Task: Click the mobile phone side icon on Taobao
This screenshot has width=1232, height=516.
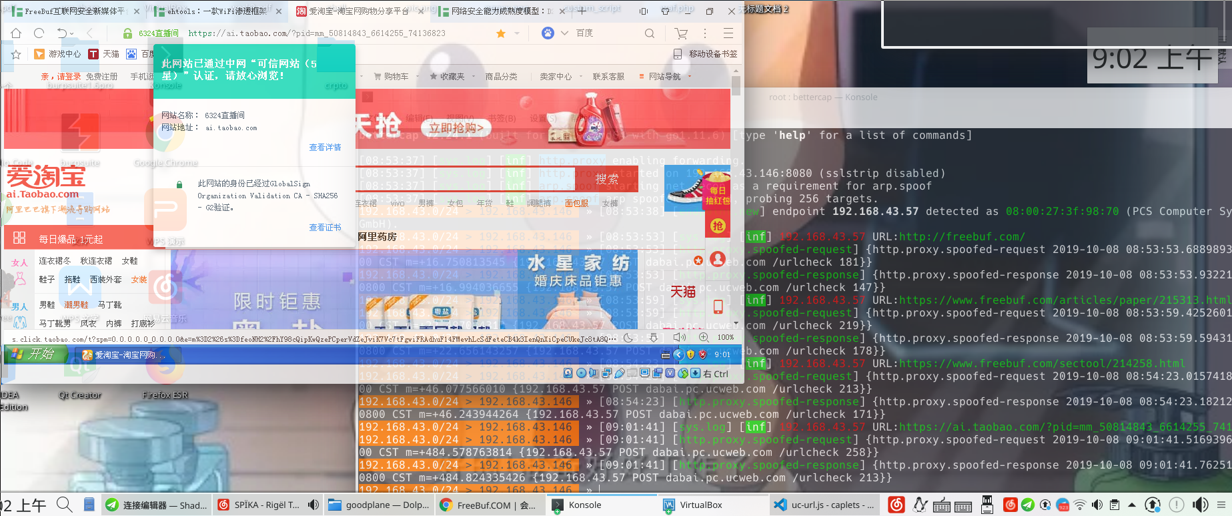Action: [718, 306]
